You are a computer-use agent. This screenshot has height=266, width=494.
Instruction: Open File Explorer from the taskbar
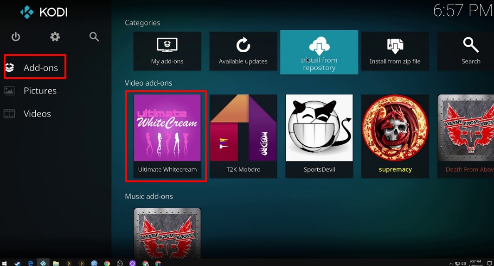[56, 263]
